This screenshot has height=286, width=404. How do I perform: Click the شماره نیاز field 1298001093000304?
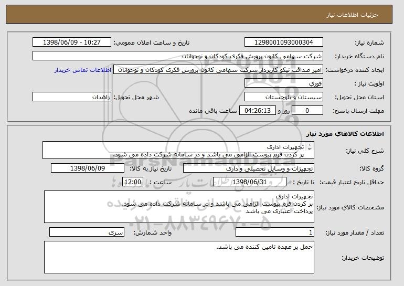(284, 43)
